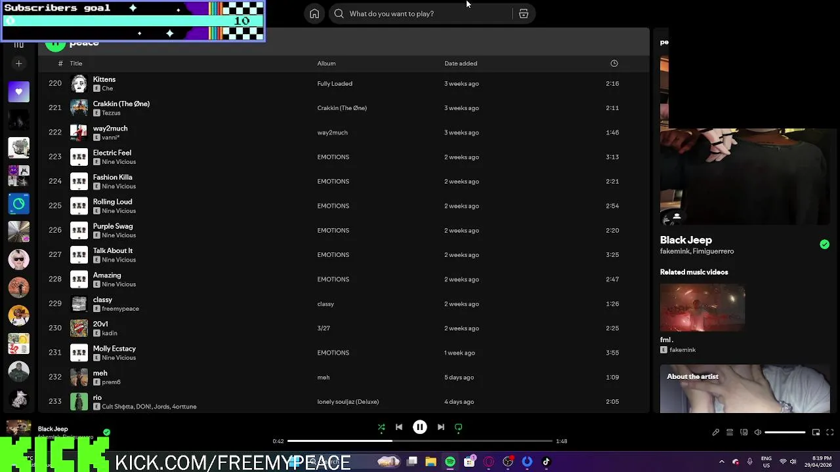The image size is (840, 472).
Task: Sort by the Date added column
Action: (461, 64)
